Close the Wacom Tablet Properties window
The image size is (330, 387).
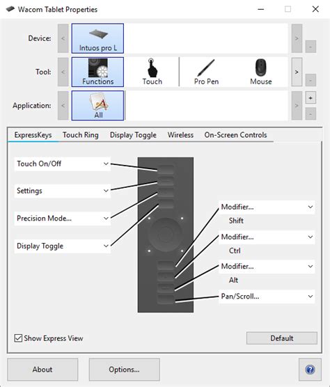tap(315, 9)
